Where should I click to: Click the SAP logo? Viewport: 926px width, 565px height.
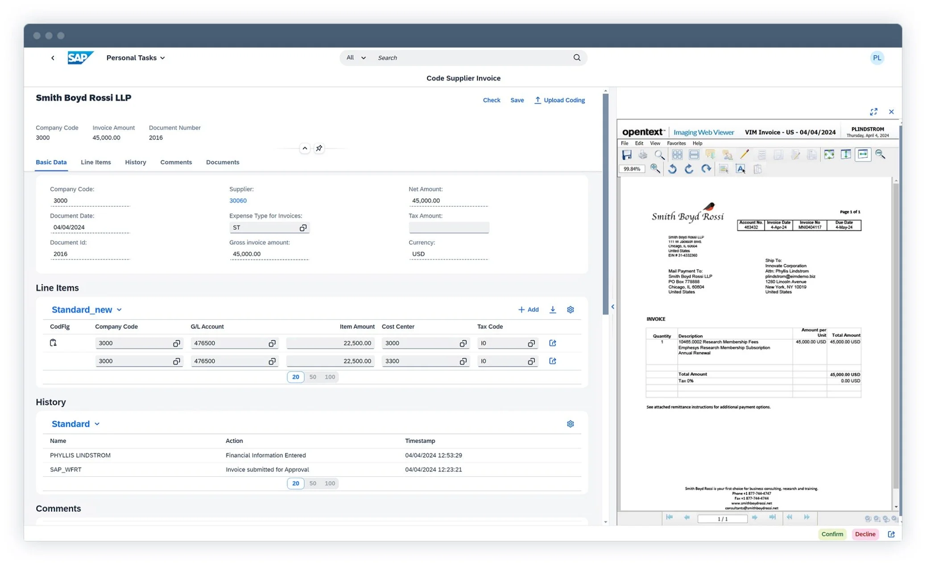tap(80, 57)
